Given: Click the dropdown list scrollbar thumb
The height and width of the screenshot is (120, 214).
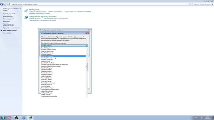Looking at the screenshot, I should pos(87,67).
